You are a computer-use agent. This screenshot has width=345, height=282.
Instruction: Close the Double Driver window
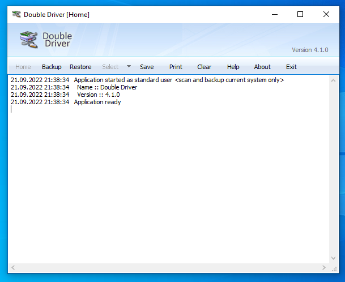(326, 15)
